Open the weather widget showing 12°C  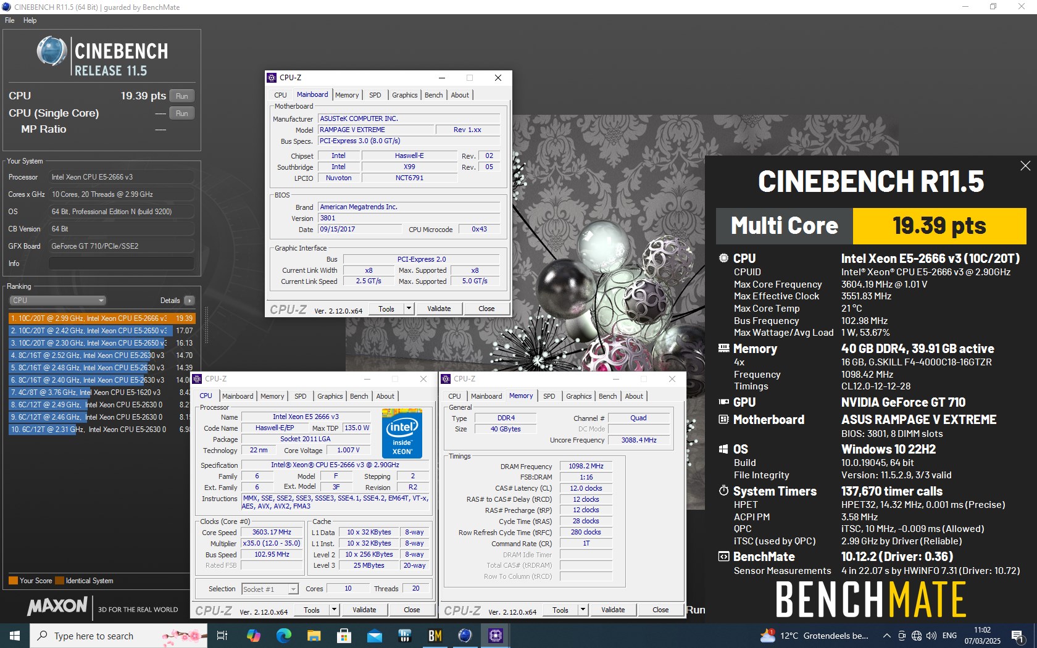[815, 636]
